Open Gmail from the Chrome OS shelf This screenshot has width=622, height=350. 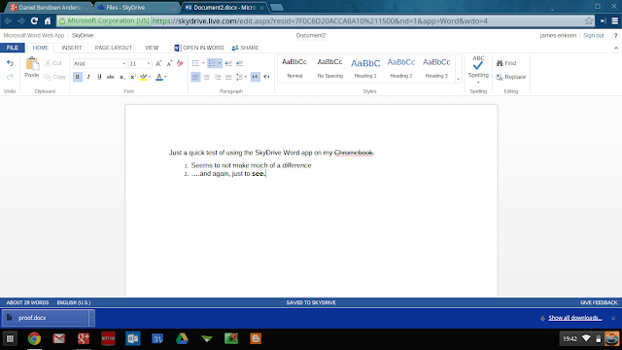58,338
